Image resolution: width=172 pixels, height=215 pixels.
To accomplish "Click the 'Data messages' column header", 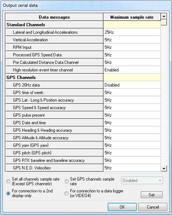I will pyautogui.click(x=54, y=17).
